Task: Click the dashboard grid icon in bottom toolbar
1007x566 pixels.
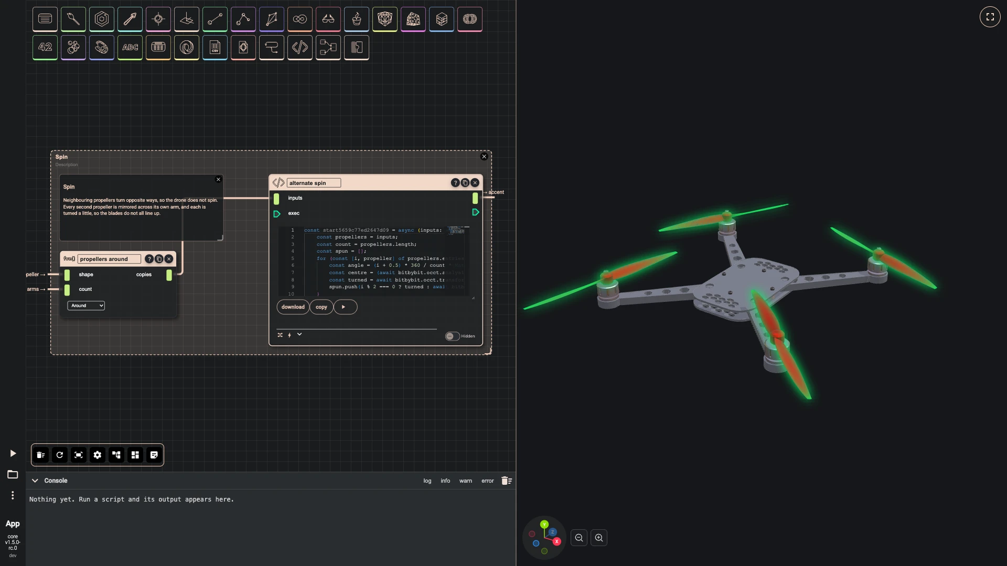Action: (x=135, y=455)
